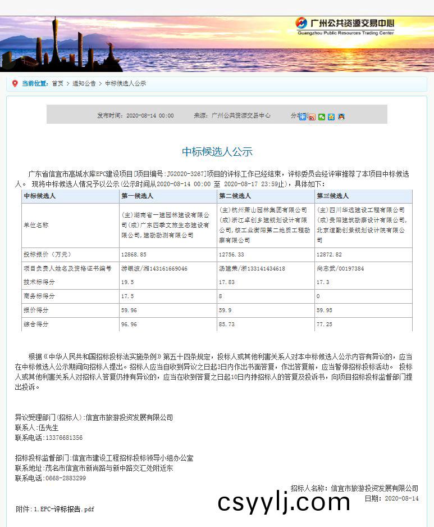Open 通知公告 breadcrumb link

[x=84, y=83]
